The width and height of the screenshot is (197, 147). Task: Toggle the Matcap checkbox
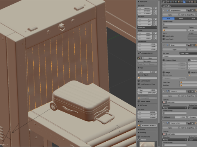(139, 140)
